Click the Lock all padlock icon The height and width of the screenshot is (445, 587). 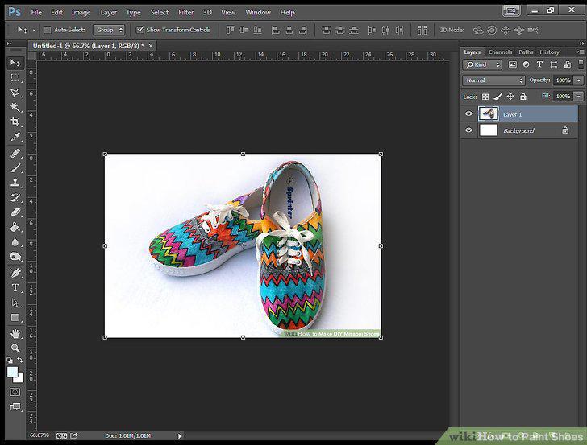pyautogui.click(x=523, y=97)
